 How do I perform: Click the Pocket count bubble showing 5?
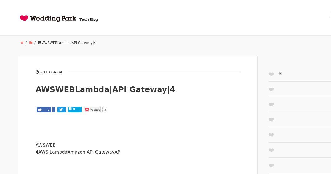(x=105, y=110)
